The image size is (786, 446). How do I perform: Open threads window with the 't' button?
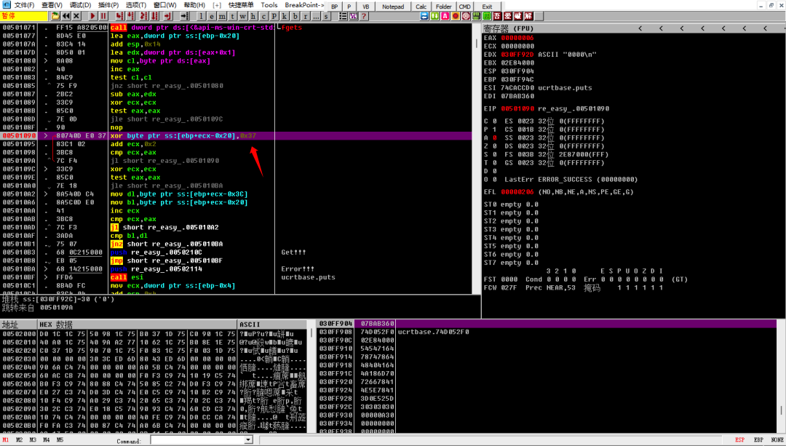233,16
